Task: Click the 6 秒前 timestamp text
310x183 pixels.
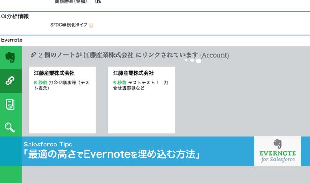Action: click(40, 83)
